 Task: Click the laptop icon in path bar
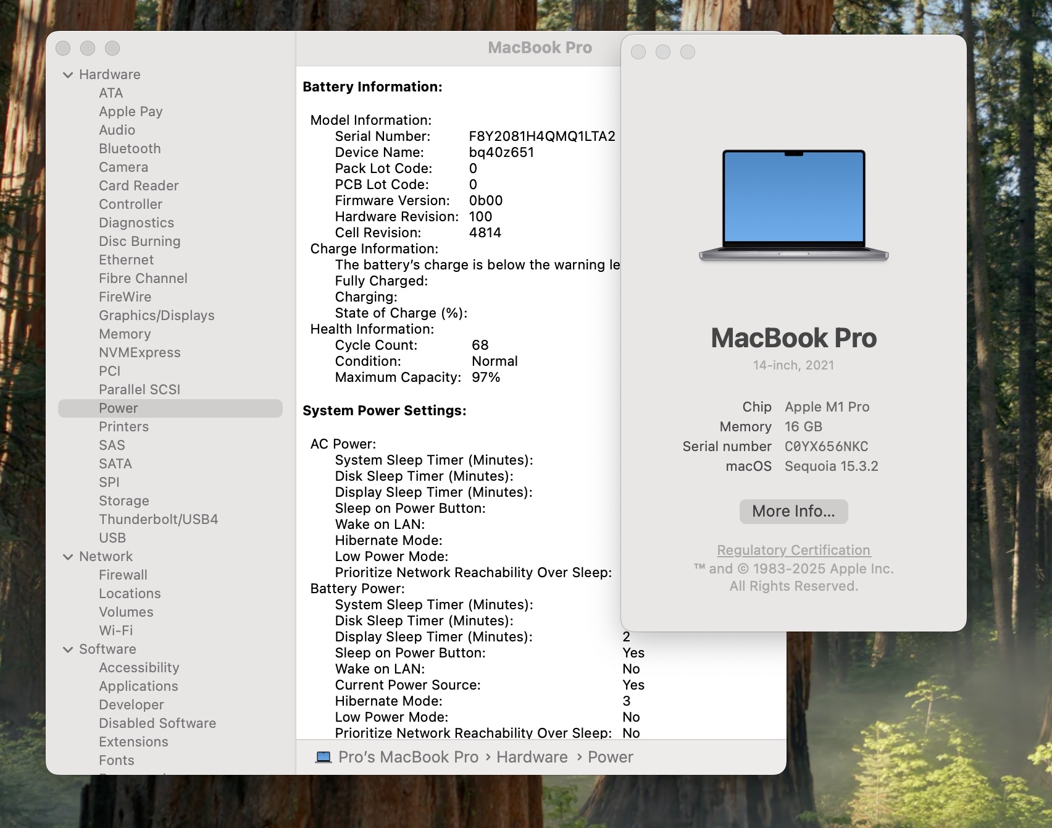(323, 758)
